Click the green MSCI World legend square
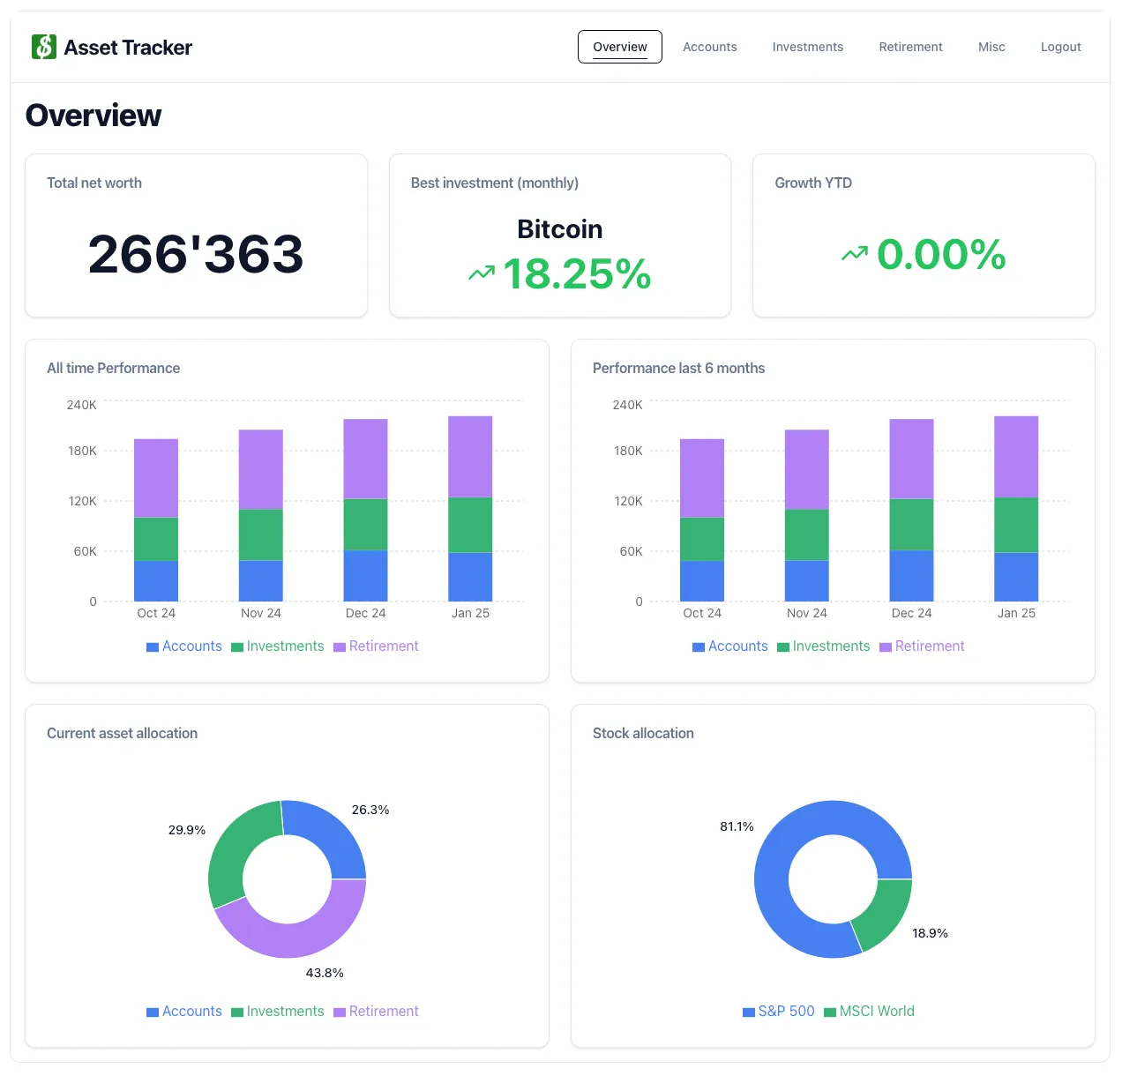The width and height of the screenshot is (1122, 1076). coord(828,1012)
